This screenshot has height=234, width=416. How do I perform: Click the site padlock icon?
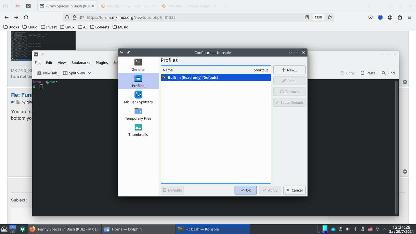[74, 18]
